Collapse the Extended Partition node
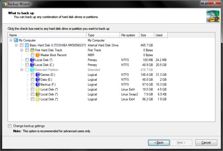The width and height of the screenshot is (223, 151). pyautogui.click(x=22, y=70)
